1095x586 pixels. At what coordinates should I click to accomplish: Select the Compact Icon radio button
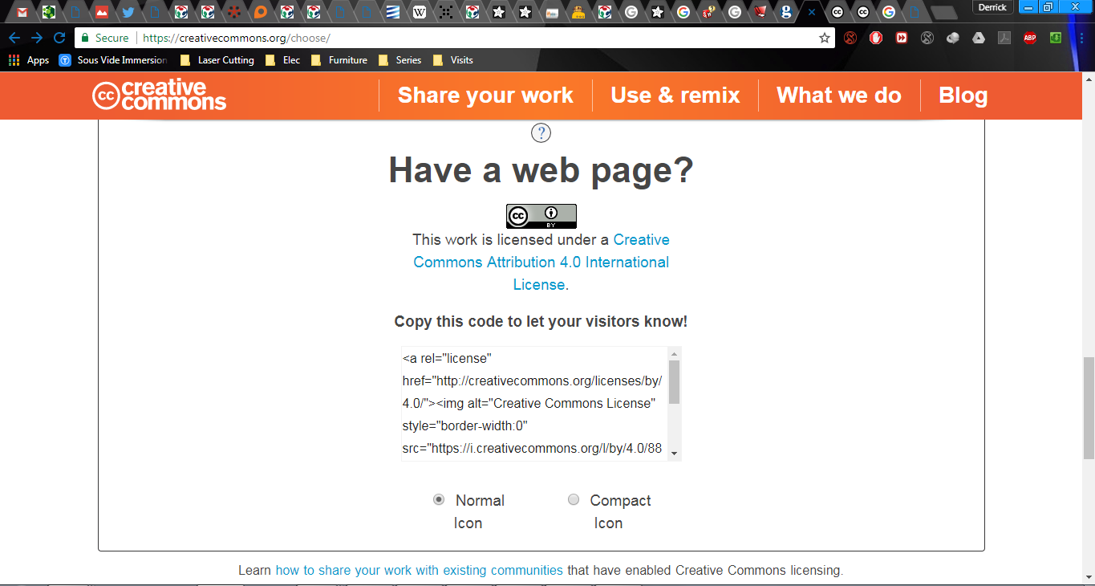tap(574, 499)
